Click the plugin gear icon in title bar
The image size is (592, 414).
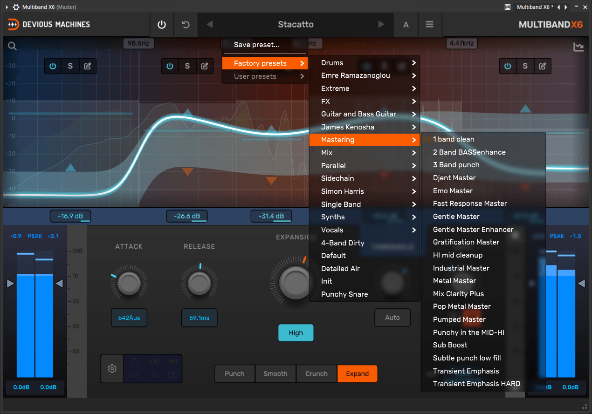[x=16, y=7]
